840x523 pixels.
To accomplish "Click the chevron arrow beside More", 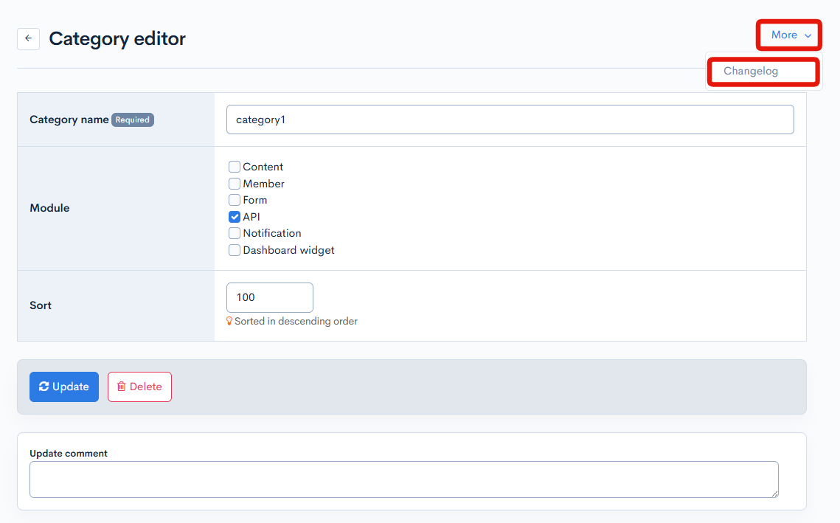I will pos(808,35).
